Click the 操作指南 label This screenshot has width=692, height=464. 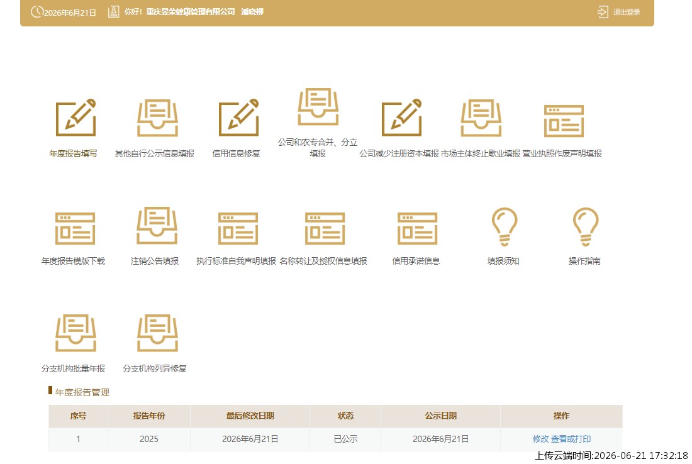584,261
